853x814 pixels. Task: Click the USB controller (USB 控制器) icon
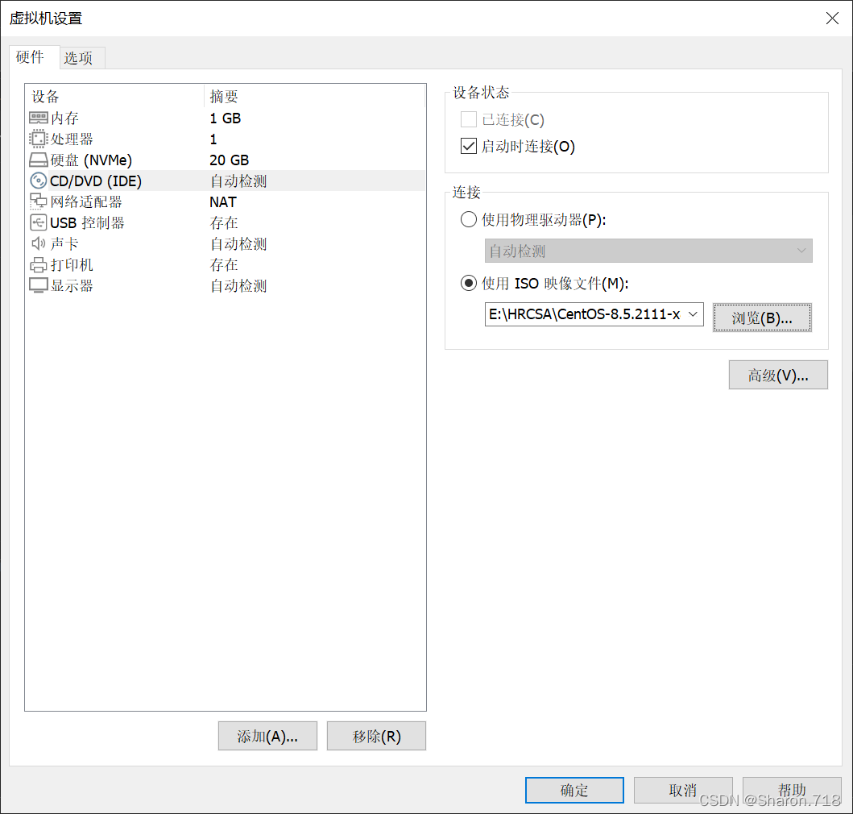[x=38, y=222]
